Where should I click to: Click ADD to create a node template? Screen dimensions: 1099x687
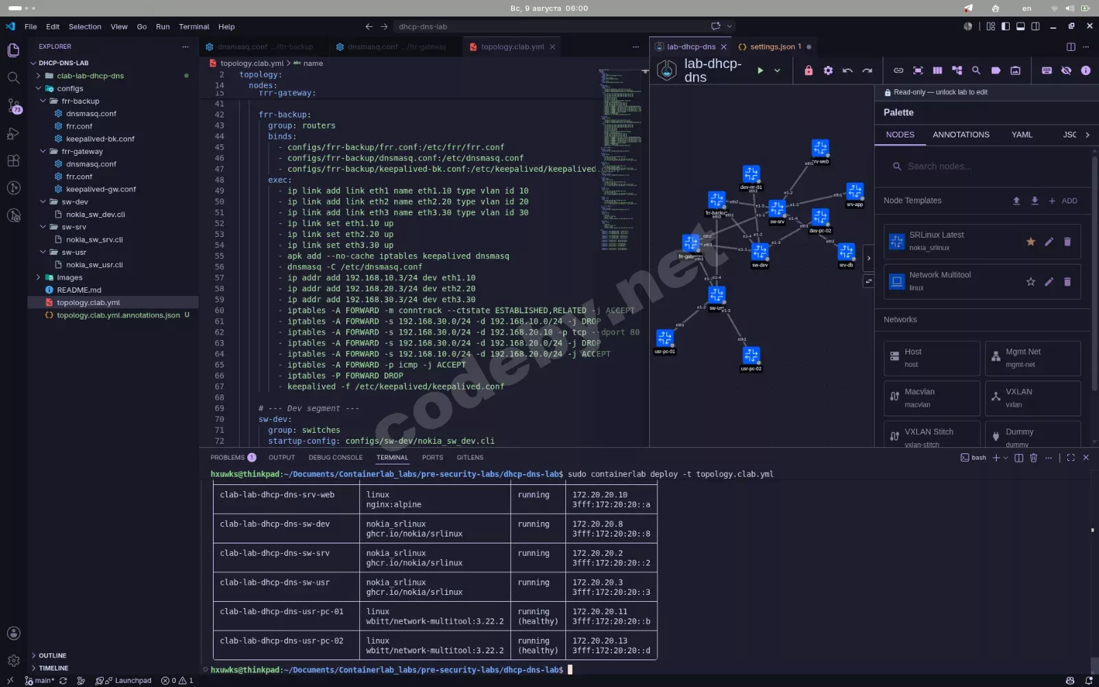[1063, 201]
